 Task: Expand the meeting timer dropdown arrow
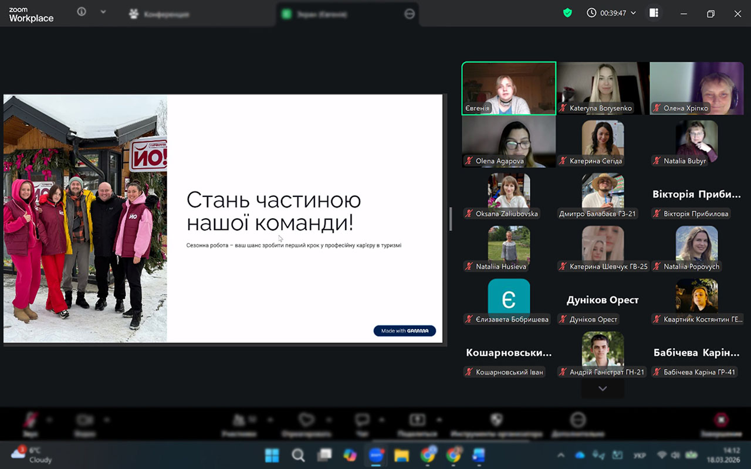634,13
